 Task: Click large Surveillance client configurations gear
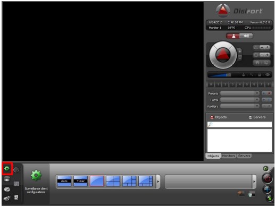click(36, 175)
